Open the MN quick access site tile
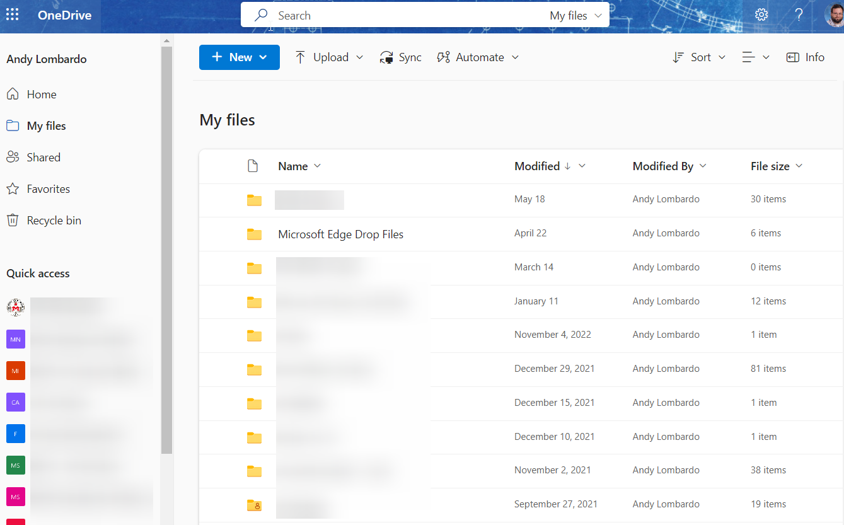This screenshot has height=525, width=844. tap(16, 339)
